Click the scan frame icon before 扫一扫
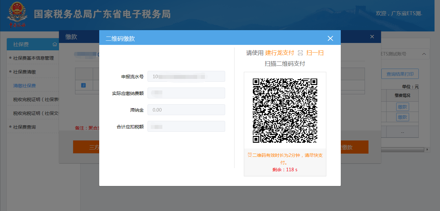 300,53
